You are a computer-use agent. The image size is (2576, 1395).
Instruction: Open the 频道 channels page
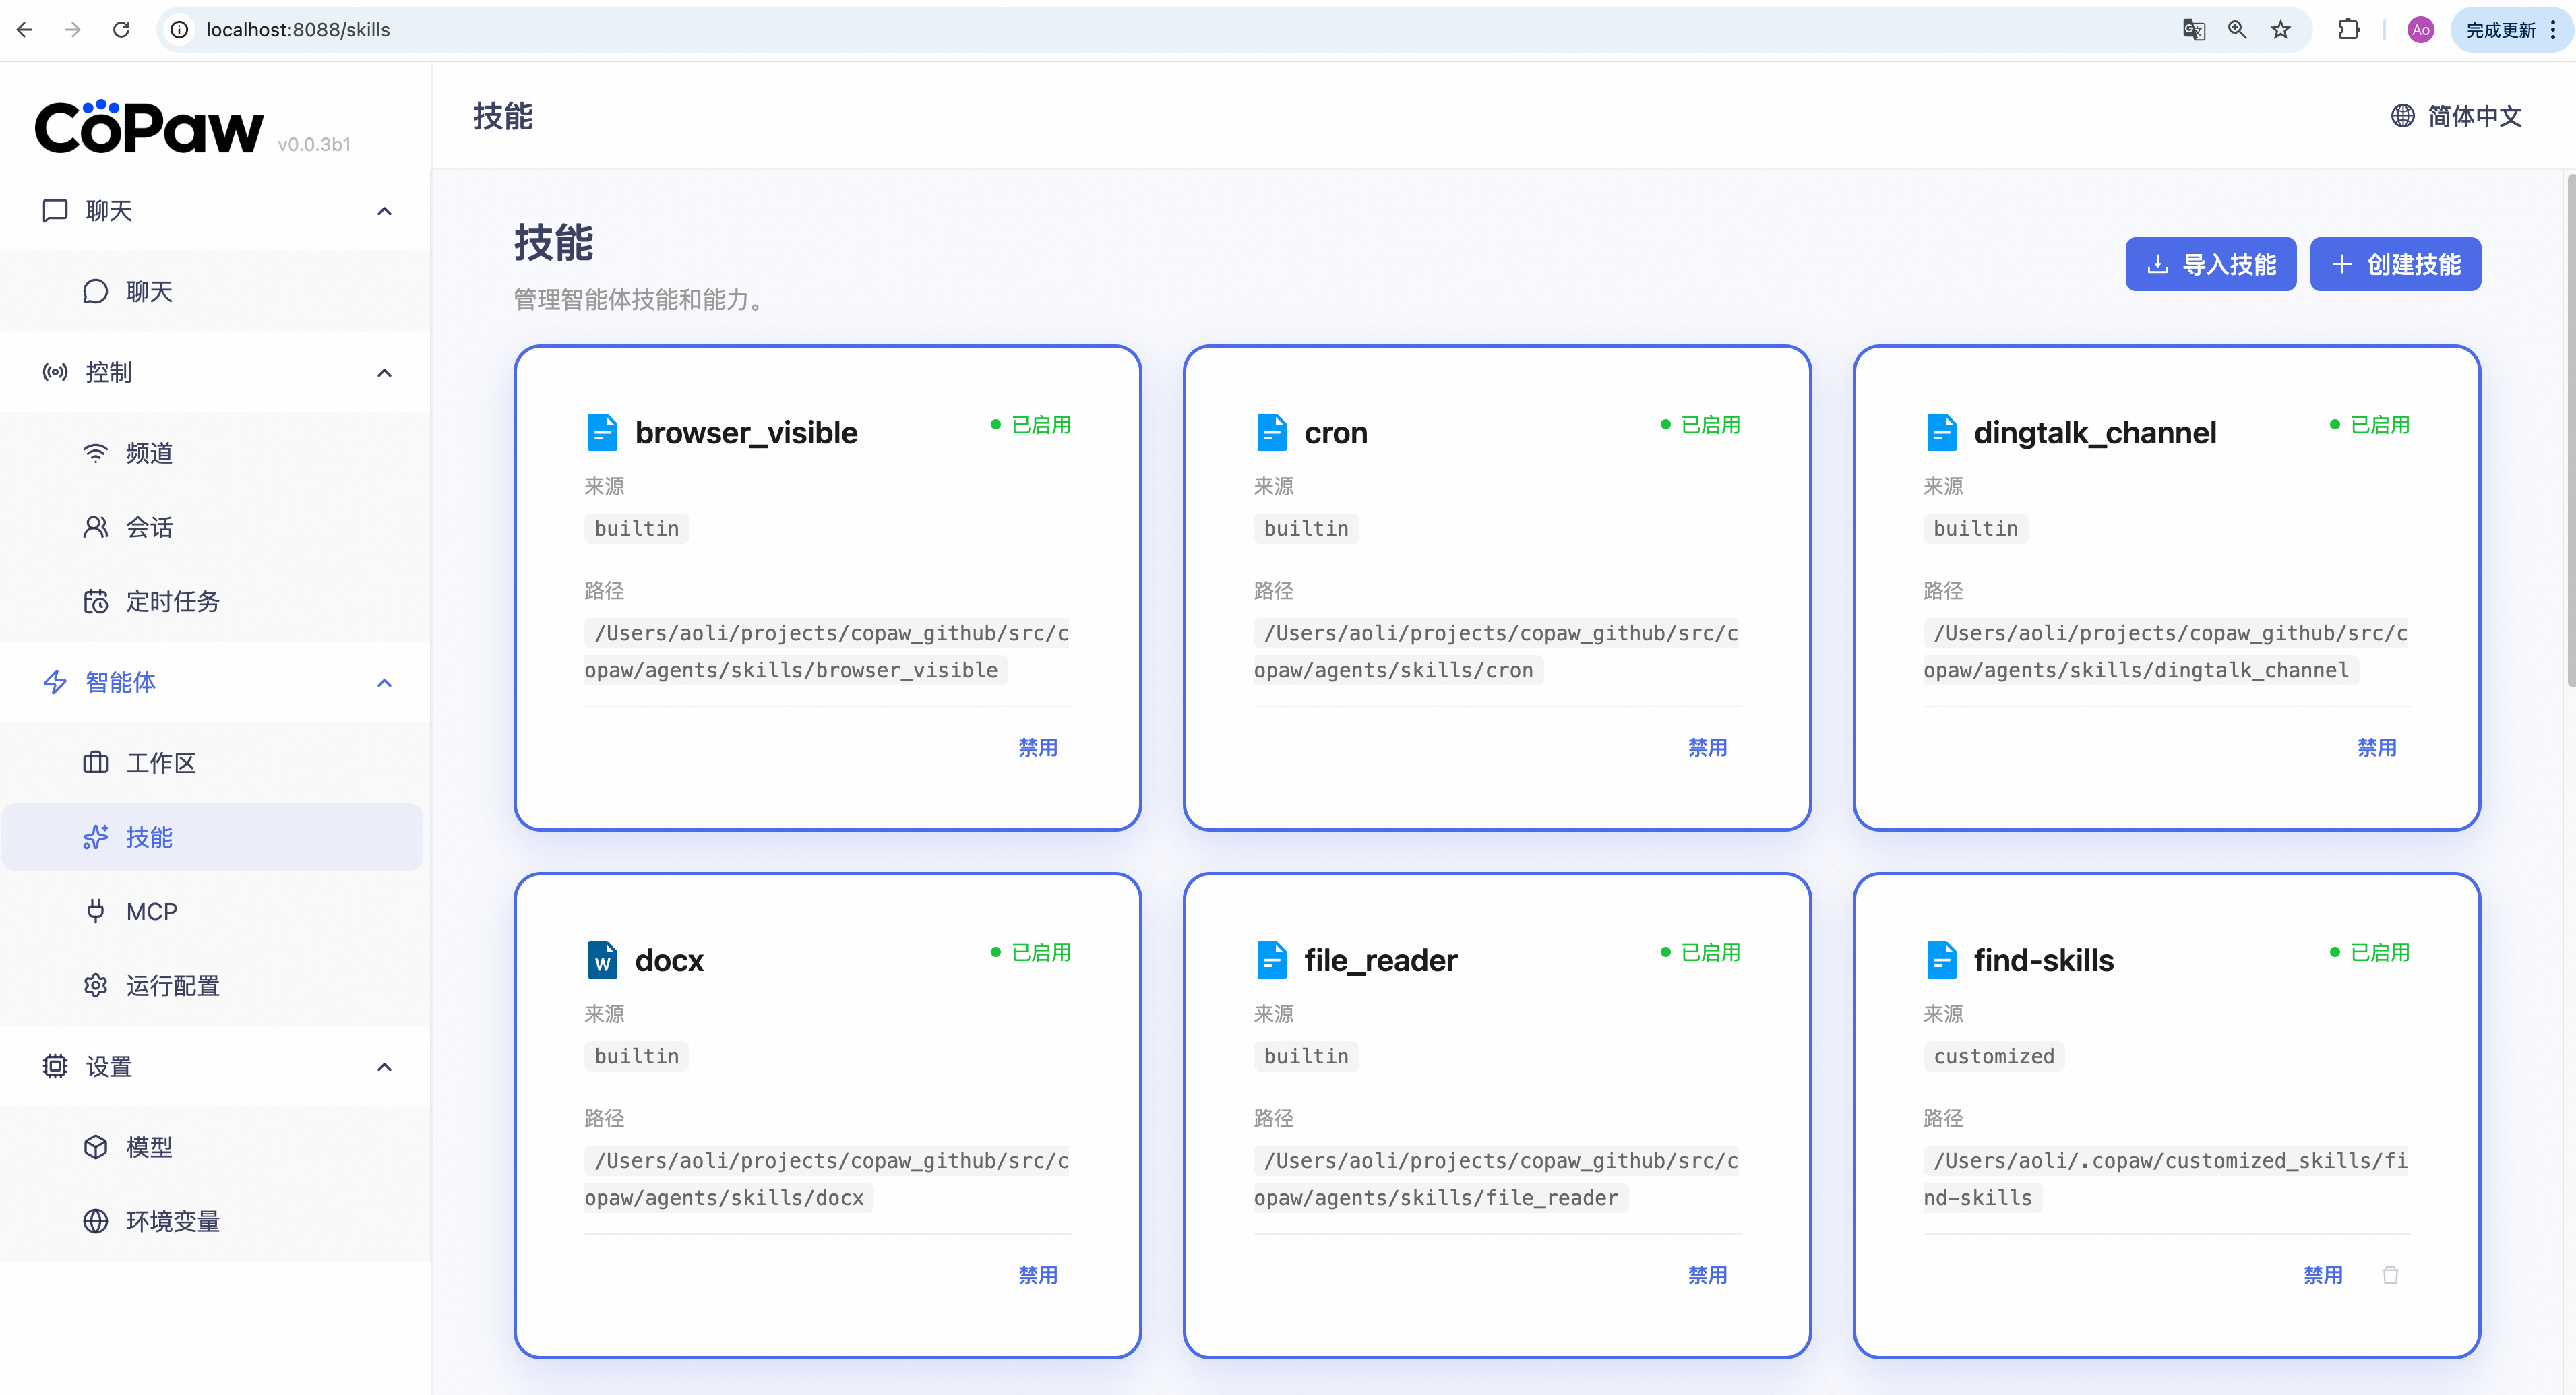(x=213, y=453)
